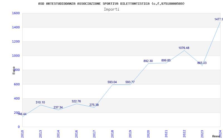This screenshot has width=223, height=139.
Task: Click the 310.10 data label
Action: click(x=40, y=102)
